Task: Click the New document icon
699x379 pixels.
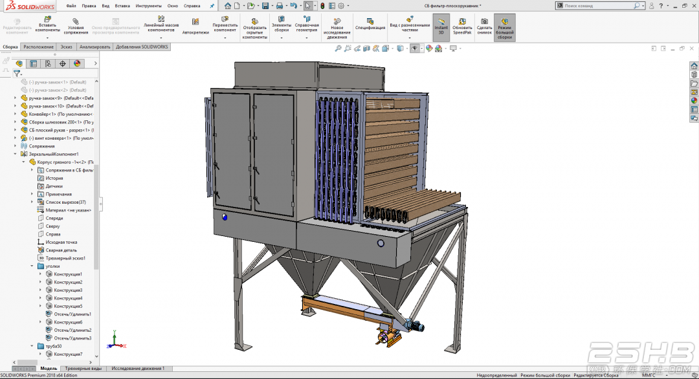Action: click(x=237, y=6)
